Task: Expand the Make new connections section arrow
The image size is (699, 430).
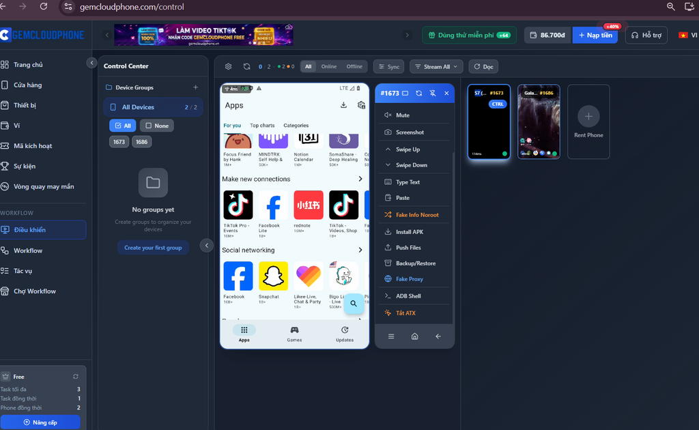Action: click(360, 179)
